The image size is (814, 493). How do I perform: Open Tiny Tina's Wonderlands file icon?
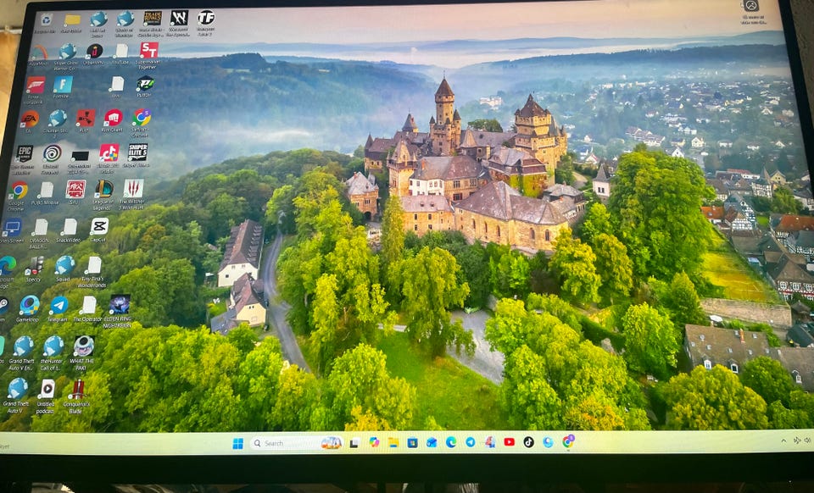(x=93, y=265)
